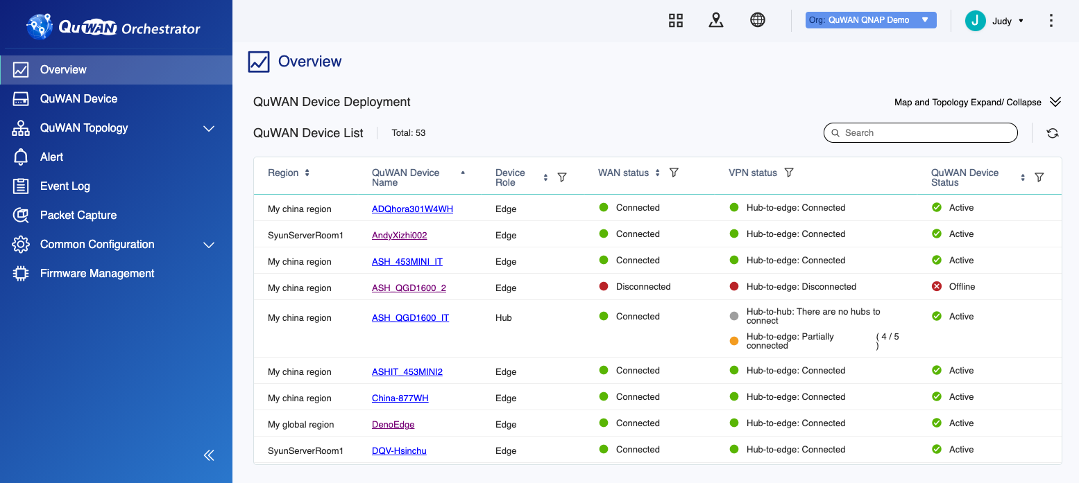Click the Overview chart icon in page title

pos(259,62)
